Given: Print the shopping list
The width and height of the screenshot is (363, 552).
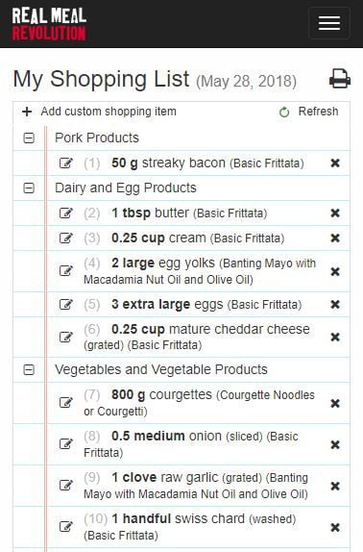Looking at the screenshot, I should pyautogui.click(x=339, y=79).
